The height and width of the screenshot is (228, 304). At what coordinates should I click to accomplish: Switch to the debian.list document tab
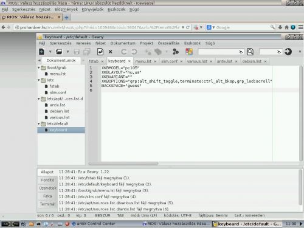(252, 61)
